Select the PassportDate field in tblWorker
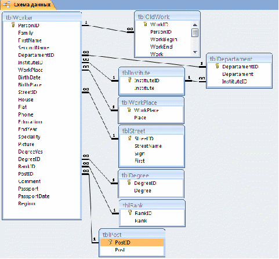 pos(34,196)
